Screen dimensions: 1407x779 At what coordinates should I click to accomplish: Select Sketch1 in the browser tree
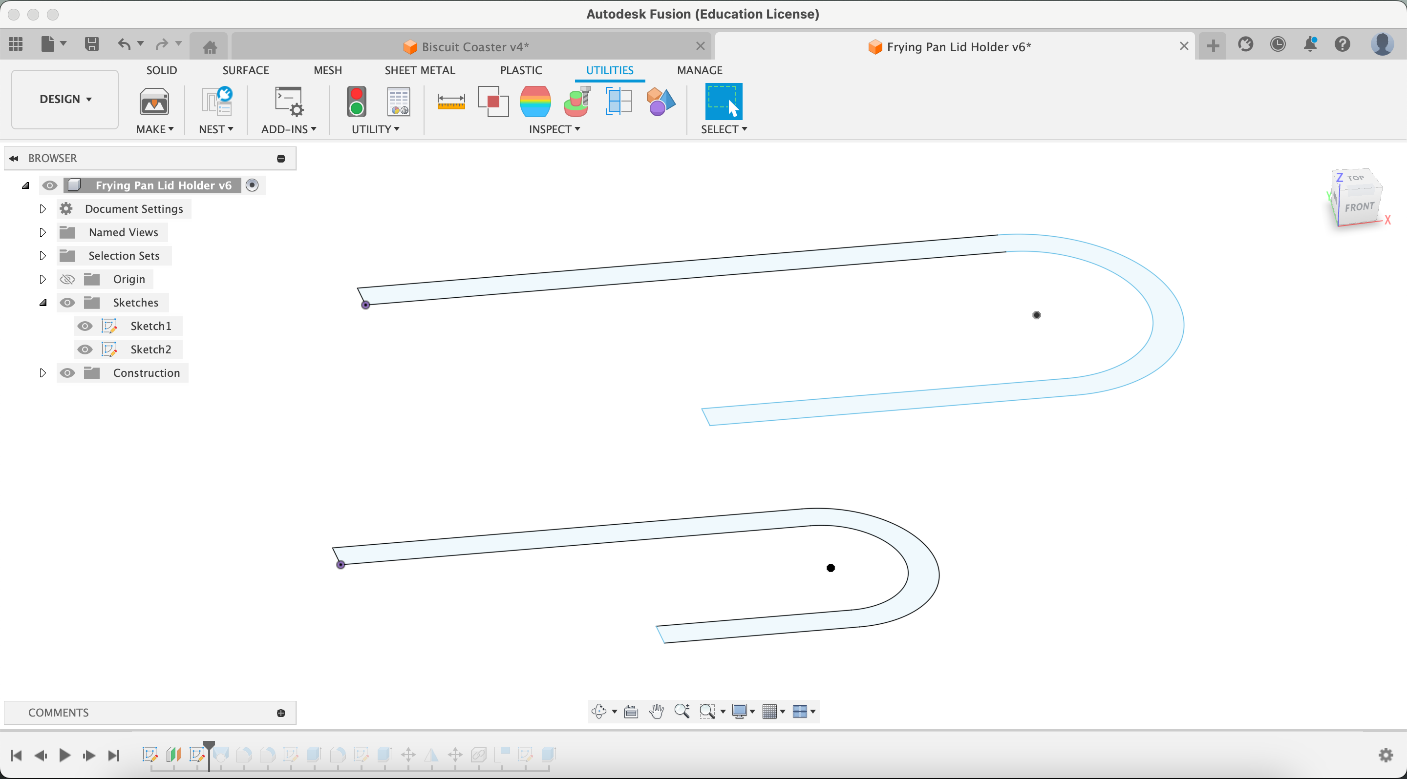[x=151, y=326]
